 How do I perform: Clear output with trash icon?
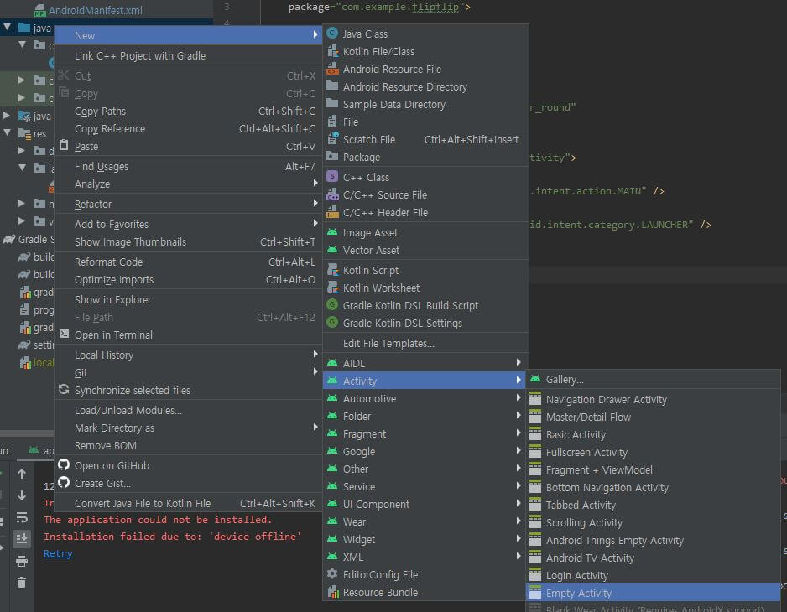pos(22,583)
